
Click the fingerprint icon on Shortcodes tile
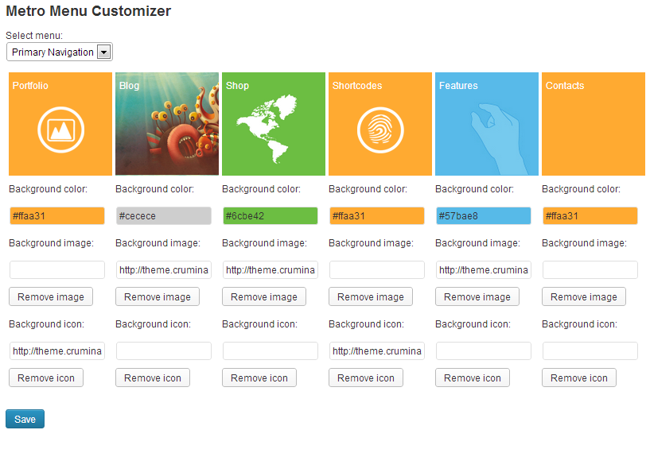point(380,130)
